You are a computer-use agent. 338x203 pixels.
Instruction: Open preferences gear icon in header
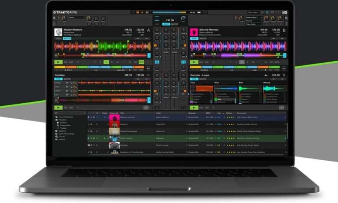[x=267, y=13]
